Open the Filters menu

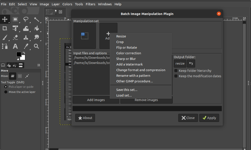(90, 4)
